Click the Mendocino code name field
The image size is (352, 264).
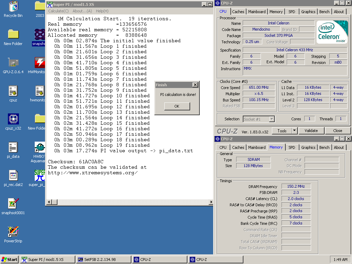(x=261, y=29)
